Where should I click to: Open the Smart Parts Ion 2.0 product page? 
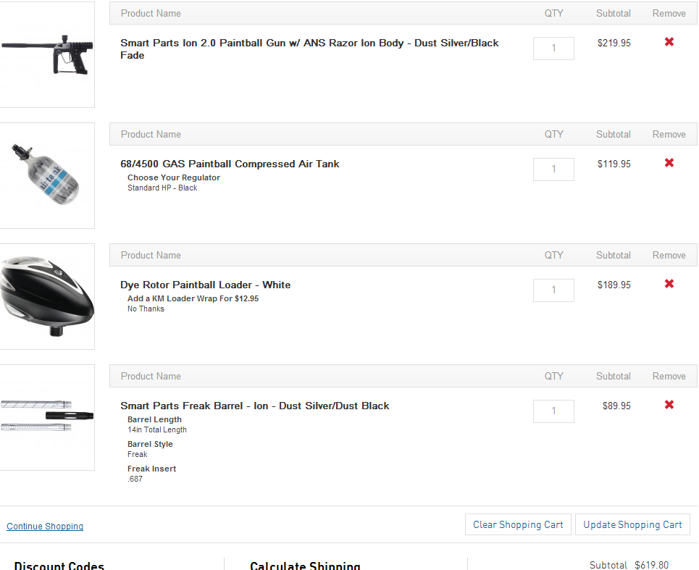click(x=309, y=43)
